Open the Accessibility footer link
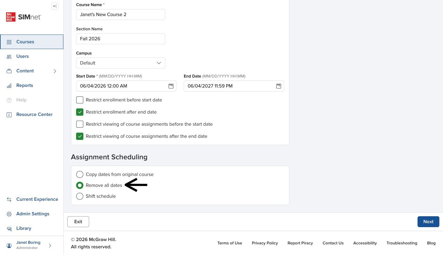The height and width of the screenshot is (255, 443). tap(365, 243)
